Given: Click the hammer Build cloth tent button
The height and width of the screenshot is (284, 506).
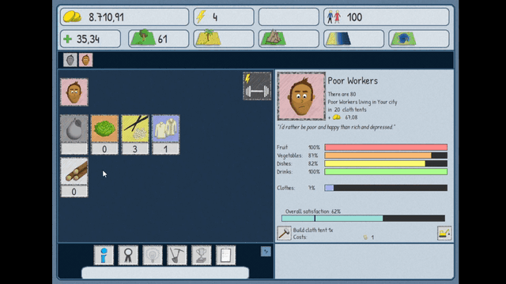Looking at the screenshot, I should point(284,233).
